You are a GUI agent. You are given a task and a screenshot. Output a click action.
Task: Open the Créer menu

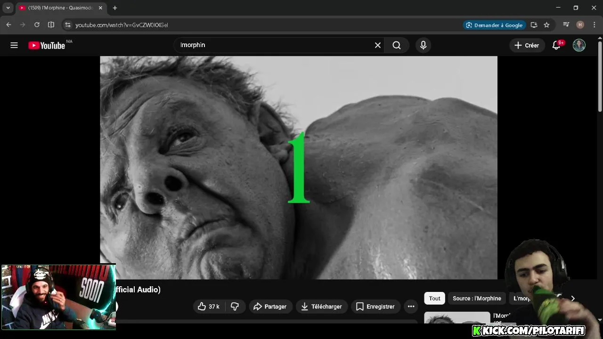527,45
